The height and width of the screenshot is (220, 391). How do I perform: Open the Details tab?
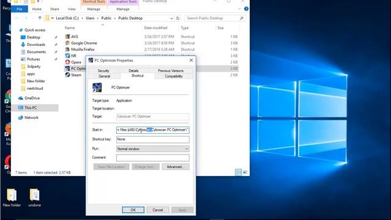133,71
